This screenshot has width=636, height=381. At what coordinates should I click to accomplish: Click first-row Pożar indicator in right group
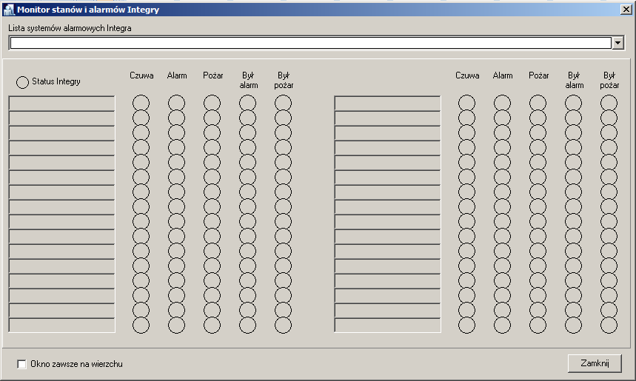(x=538, y=103)
